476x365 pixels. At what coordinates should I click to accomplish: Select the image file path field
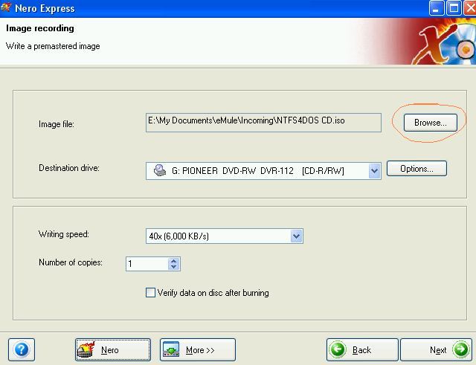[x=263, y=122]
